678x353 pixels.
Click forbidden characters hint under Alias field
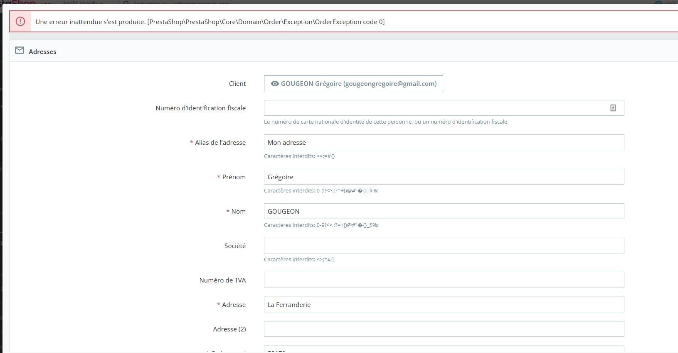299,156
